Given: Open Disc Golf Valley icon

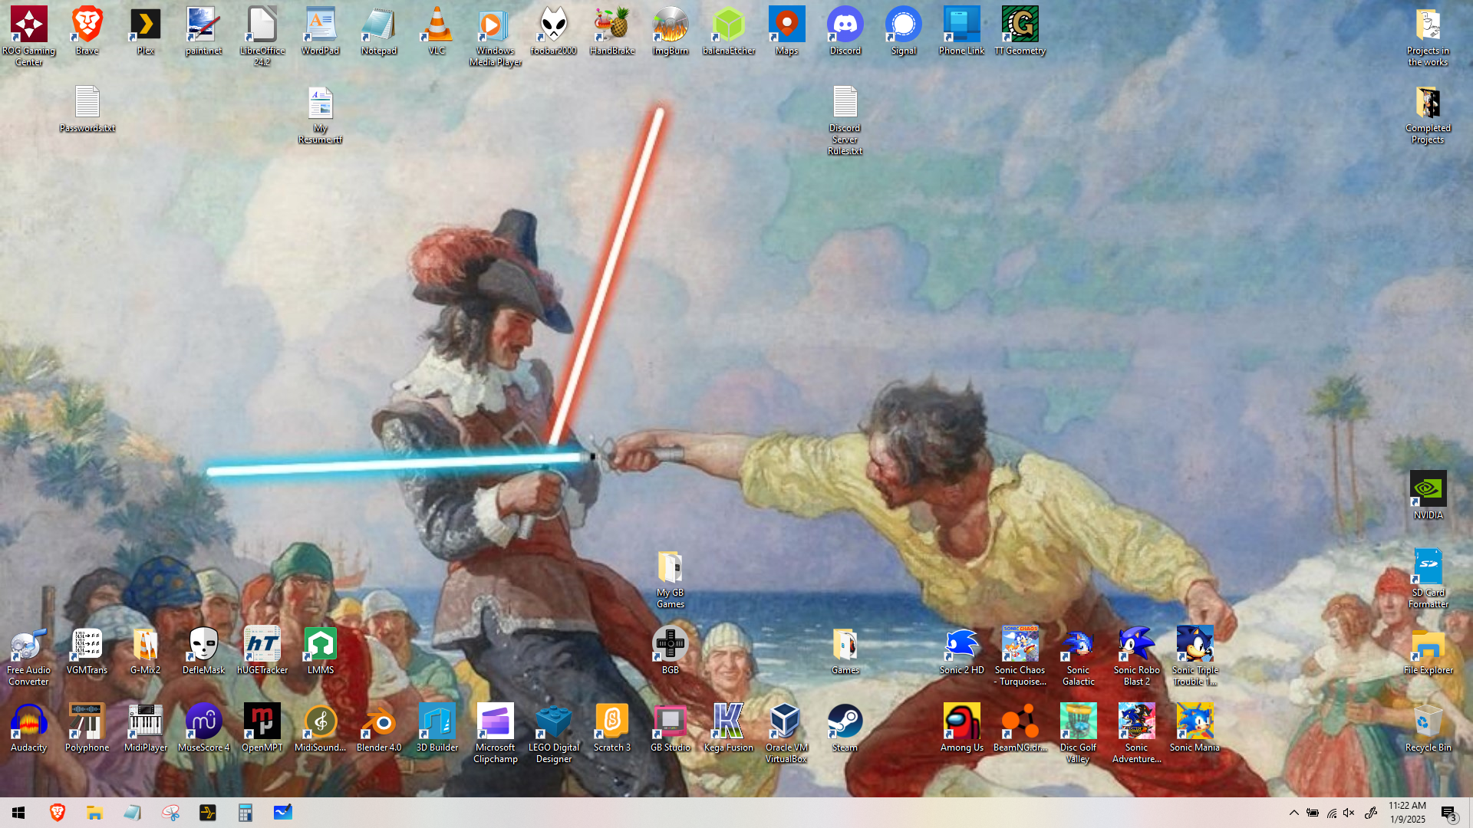Looking at the screenshot, I should 1078,733.
